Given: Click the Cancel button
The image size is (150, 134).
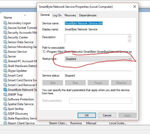Looking at the screenshot, I should pos(107,115).
